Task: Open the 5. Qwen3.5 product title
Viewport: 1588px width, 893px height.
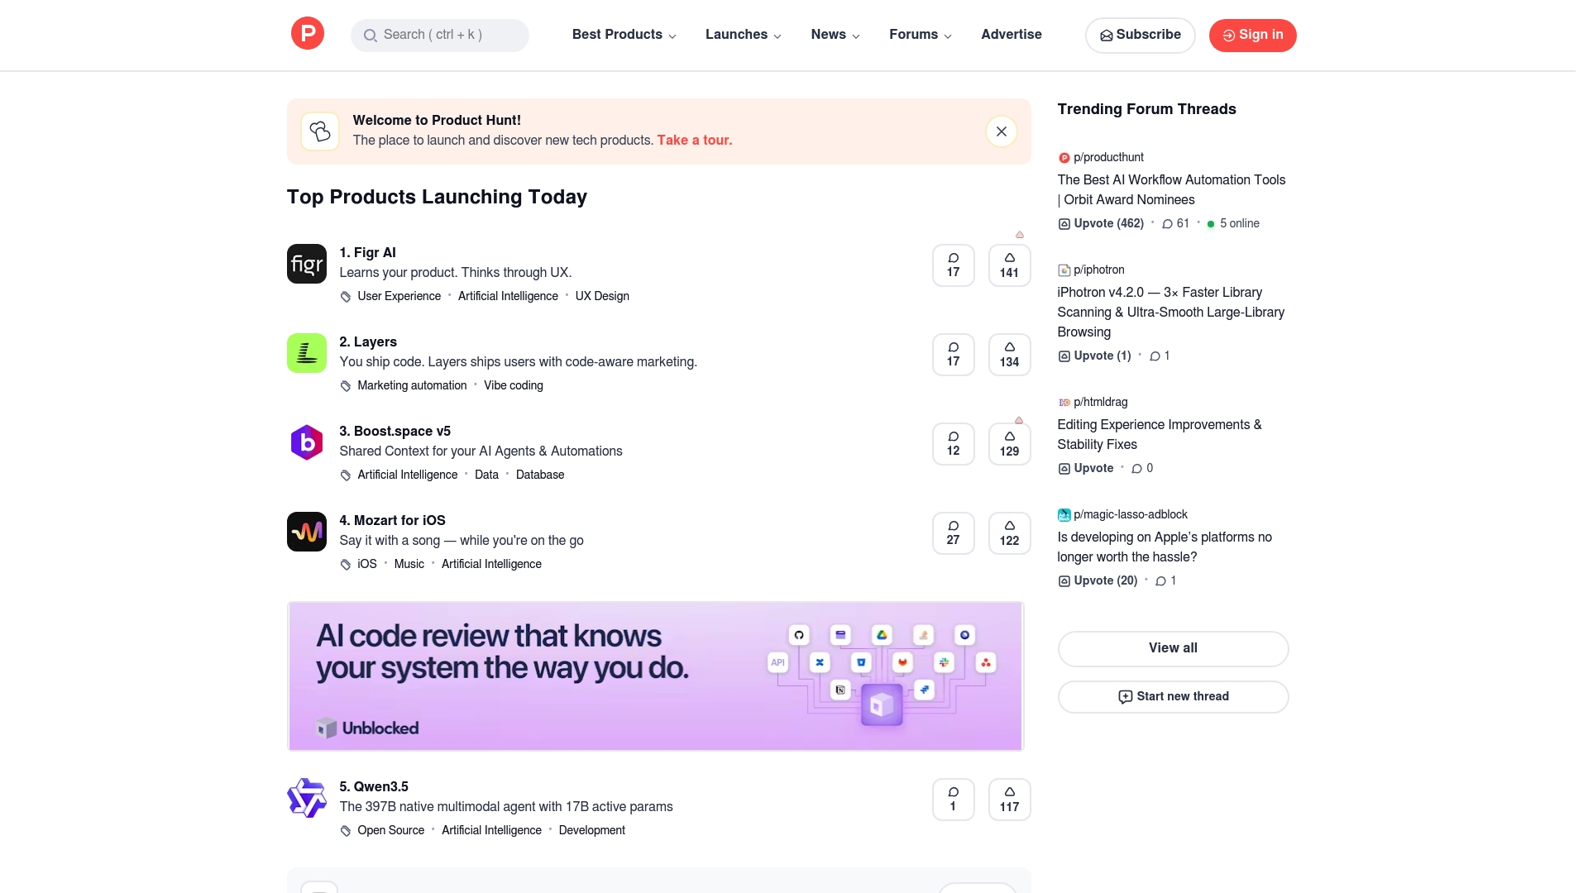Action: click(x=374, y=787)
